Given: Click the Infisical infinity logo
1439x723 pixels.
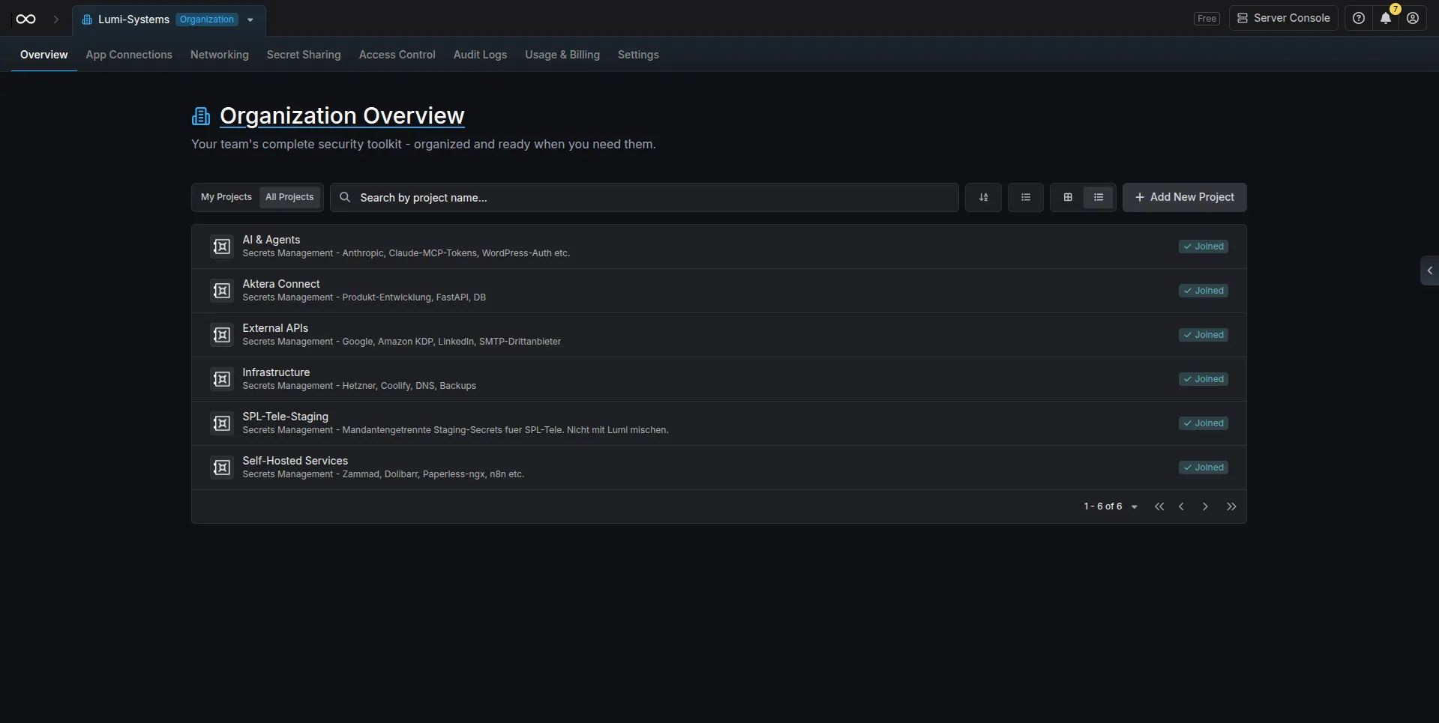Looking at the screenshot, I should pyautogui.click(x=25, y=19).
